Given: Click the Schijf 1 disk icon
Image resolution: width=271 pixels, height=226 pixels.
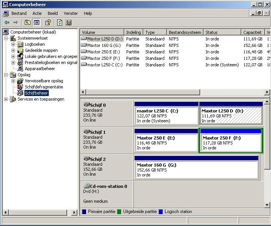Looking at the screenshot, I should 87,132.
